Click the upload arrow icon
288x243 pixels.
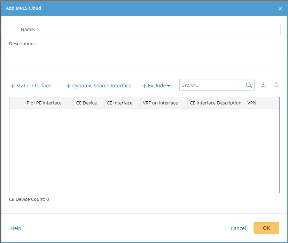276,85
